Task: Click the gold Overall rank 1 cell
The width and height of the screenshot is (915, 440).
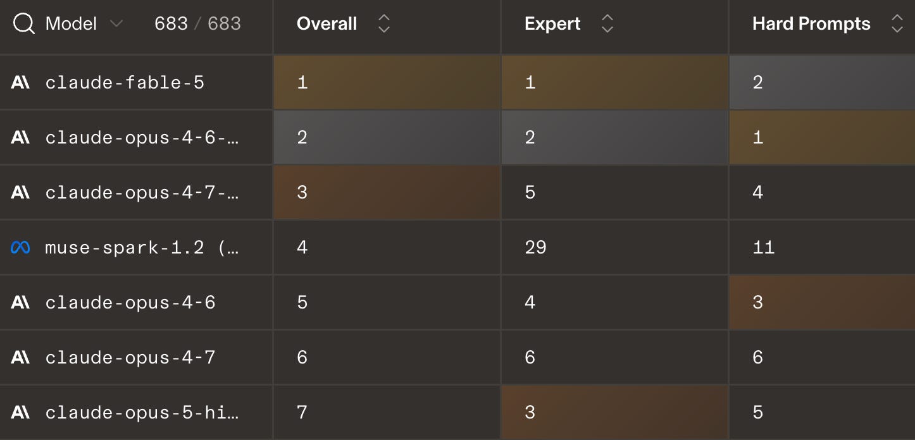Action: (x=387, y=82)
